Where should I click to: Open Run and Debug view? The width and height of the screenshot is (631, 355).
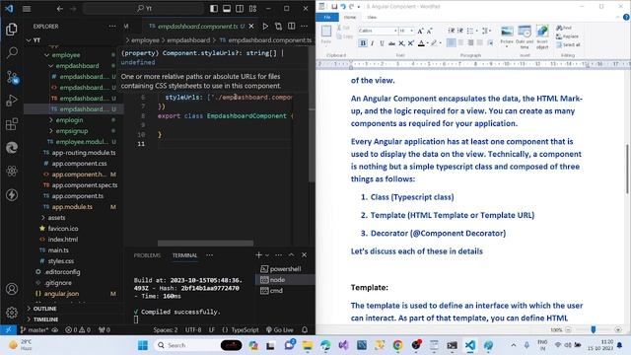12,101
